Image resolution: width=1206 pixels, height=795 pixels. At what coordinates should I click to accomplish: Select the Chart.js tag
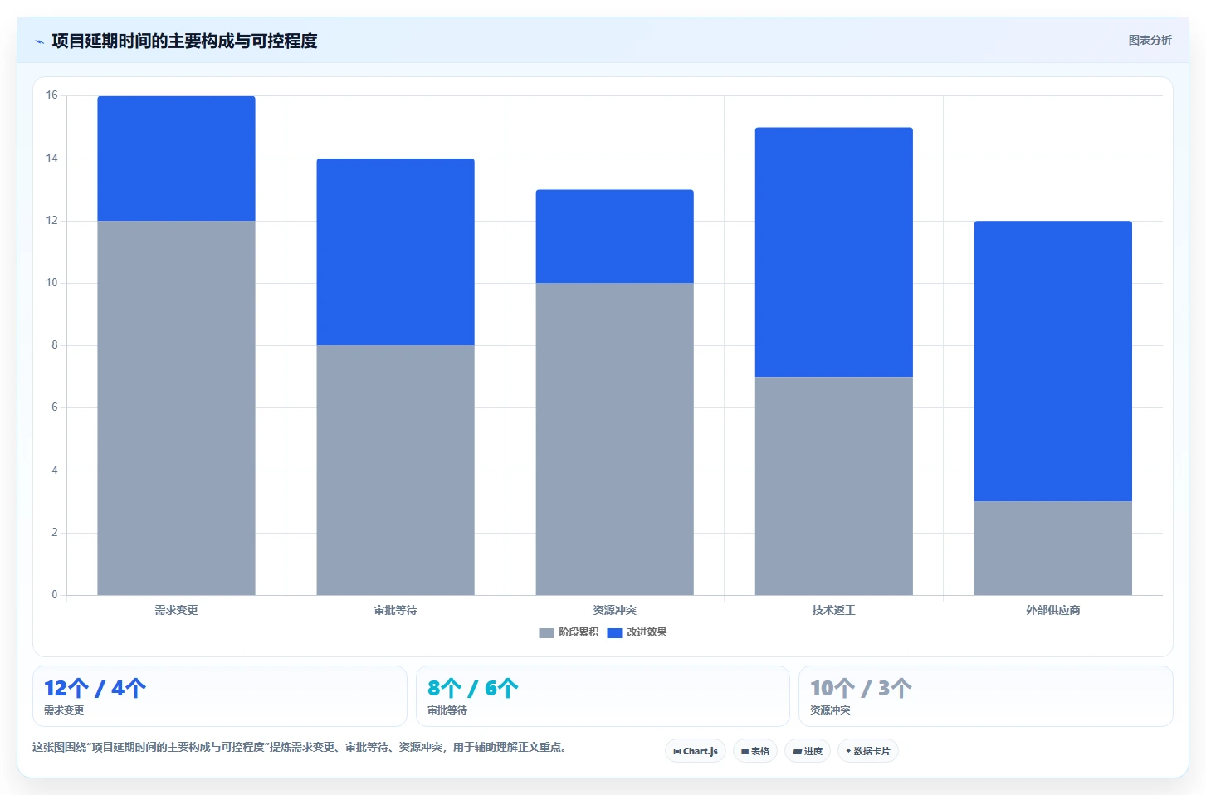pos(696,751)
